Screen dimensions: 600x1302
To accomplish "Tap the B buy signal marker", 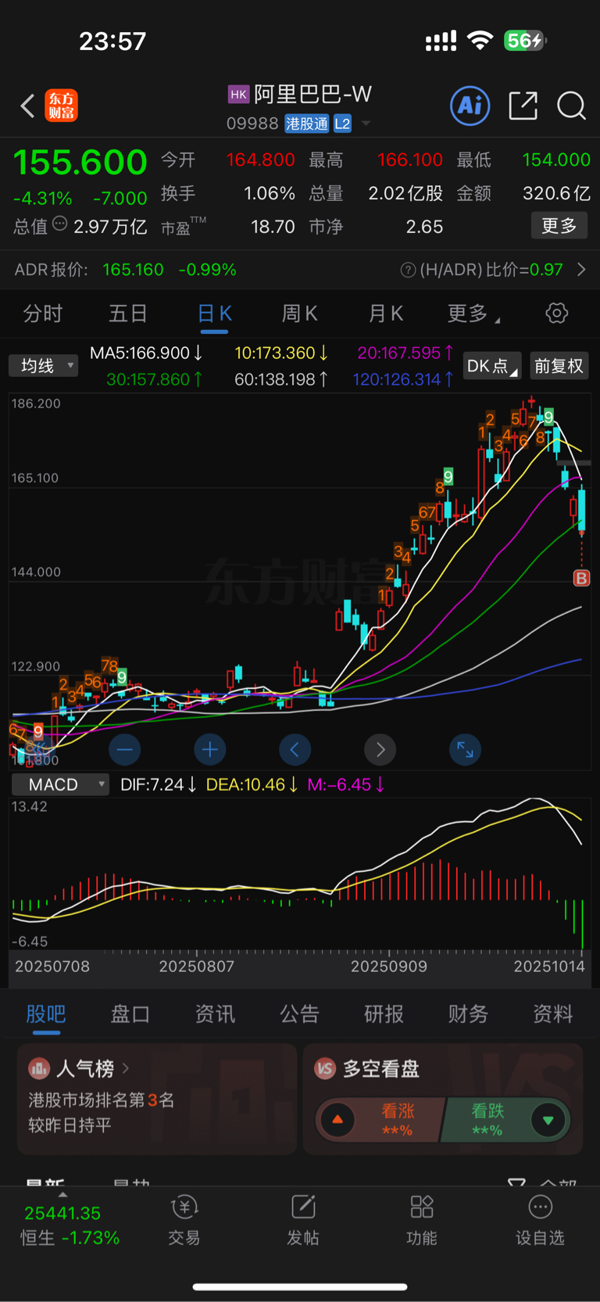I will coord(581,578).
